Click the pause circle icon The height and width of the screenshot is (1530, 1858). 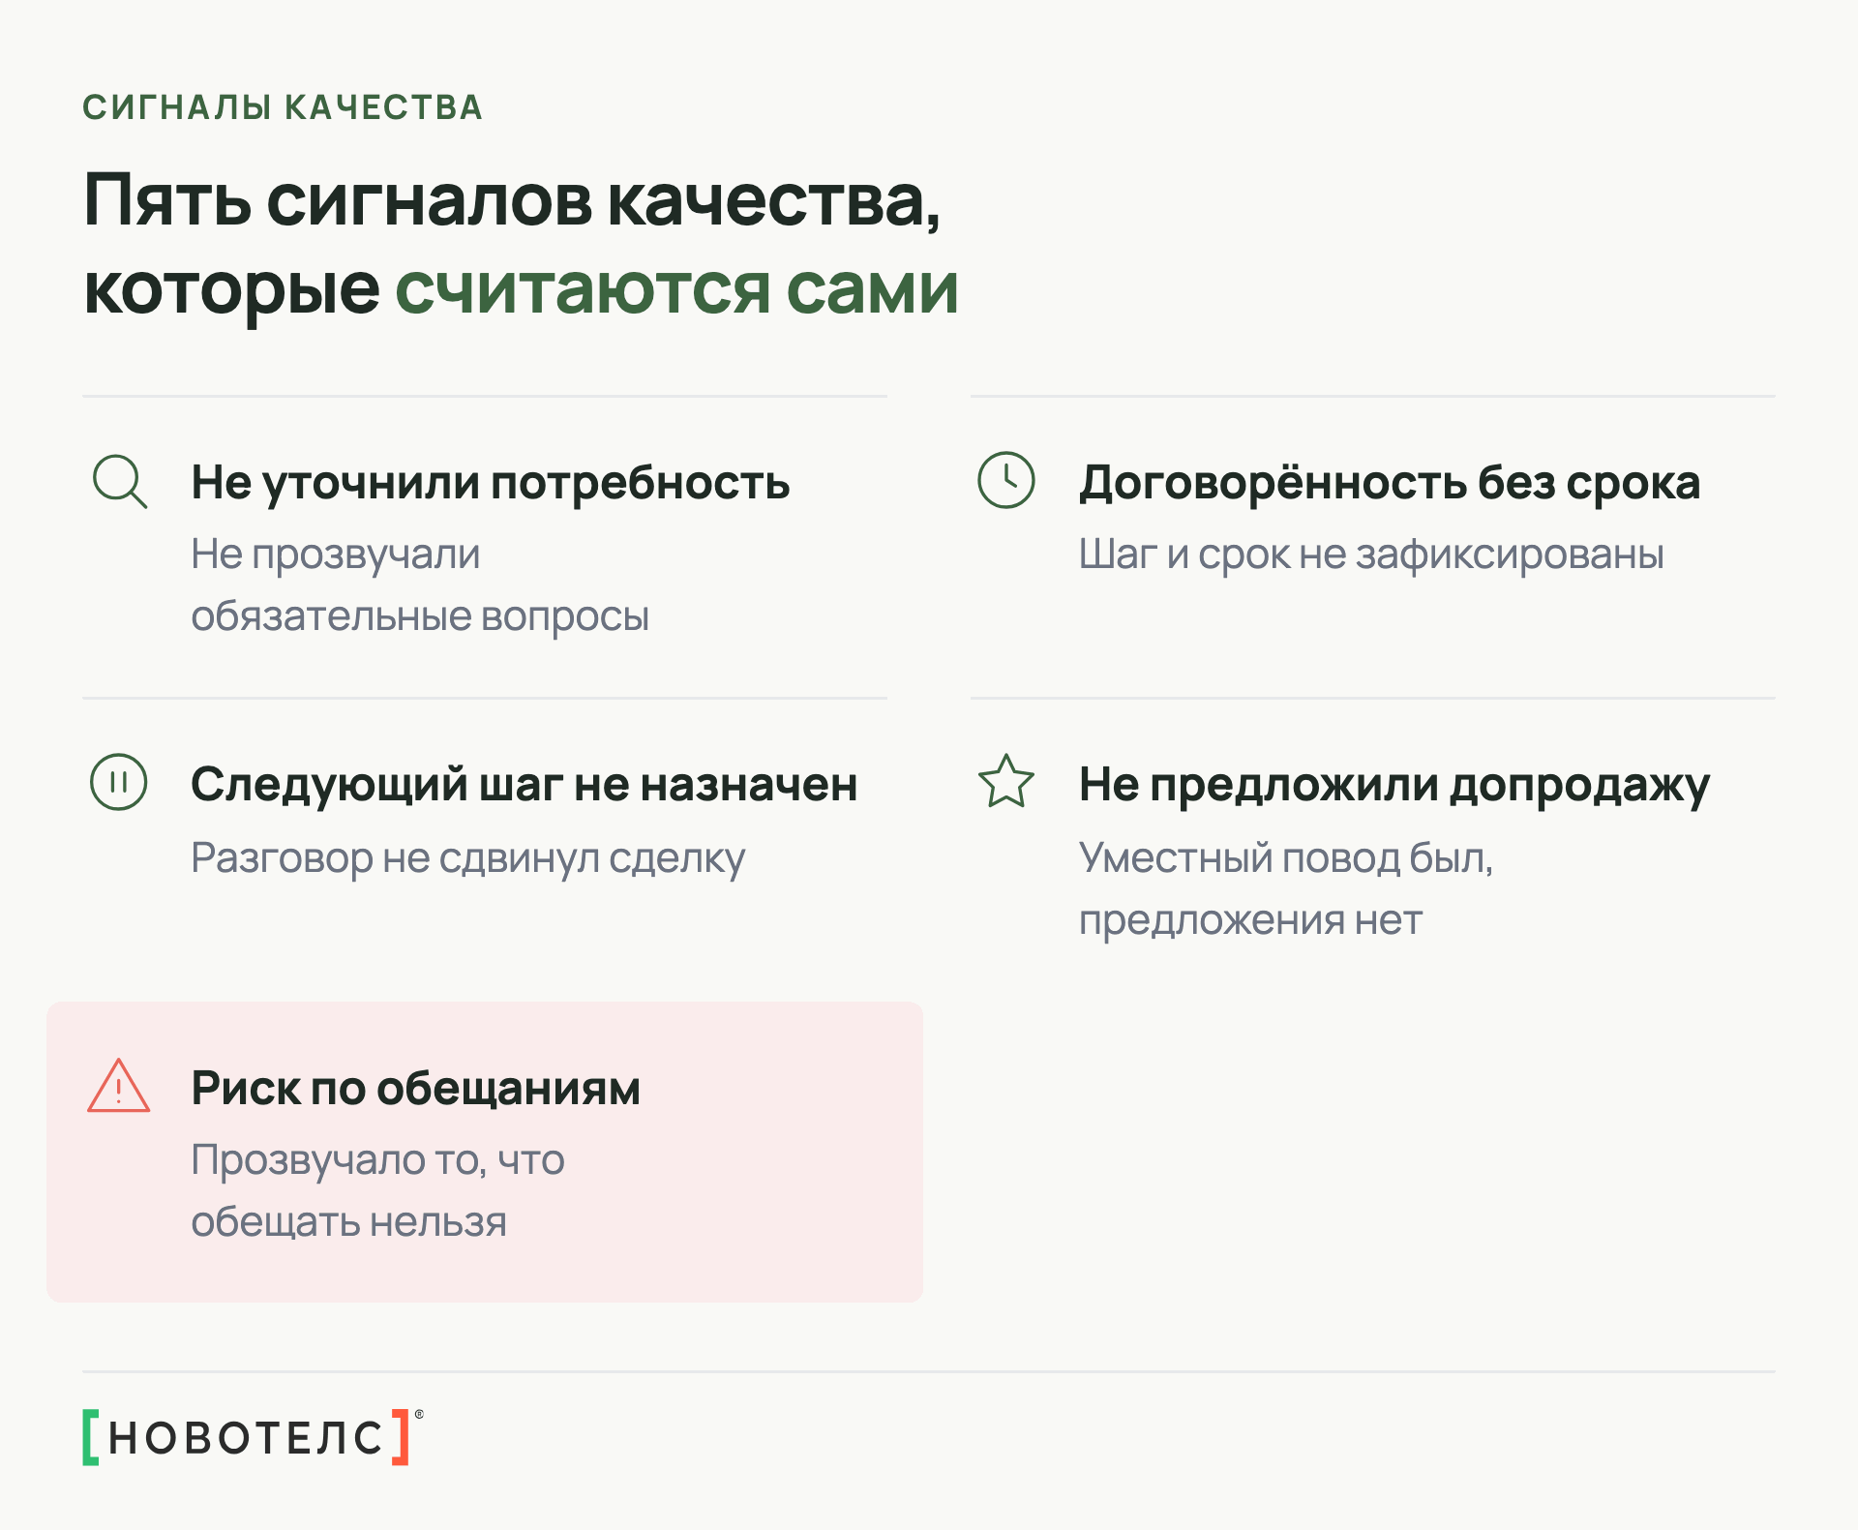pyautogui.click(x=119, y=782)
